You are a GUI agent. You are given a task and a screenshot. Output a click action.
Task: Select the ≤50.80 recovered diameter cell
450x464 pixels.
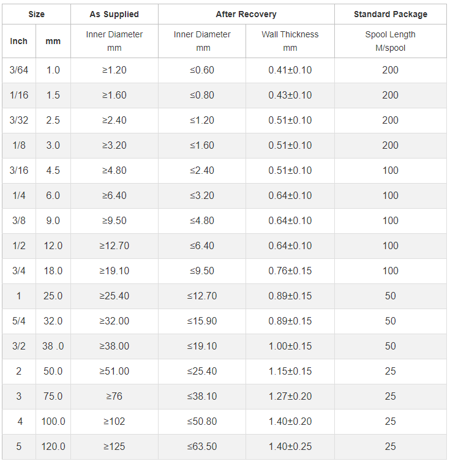coord(202,422)
